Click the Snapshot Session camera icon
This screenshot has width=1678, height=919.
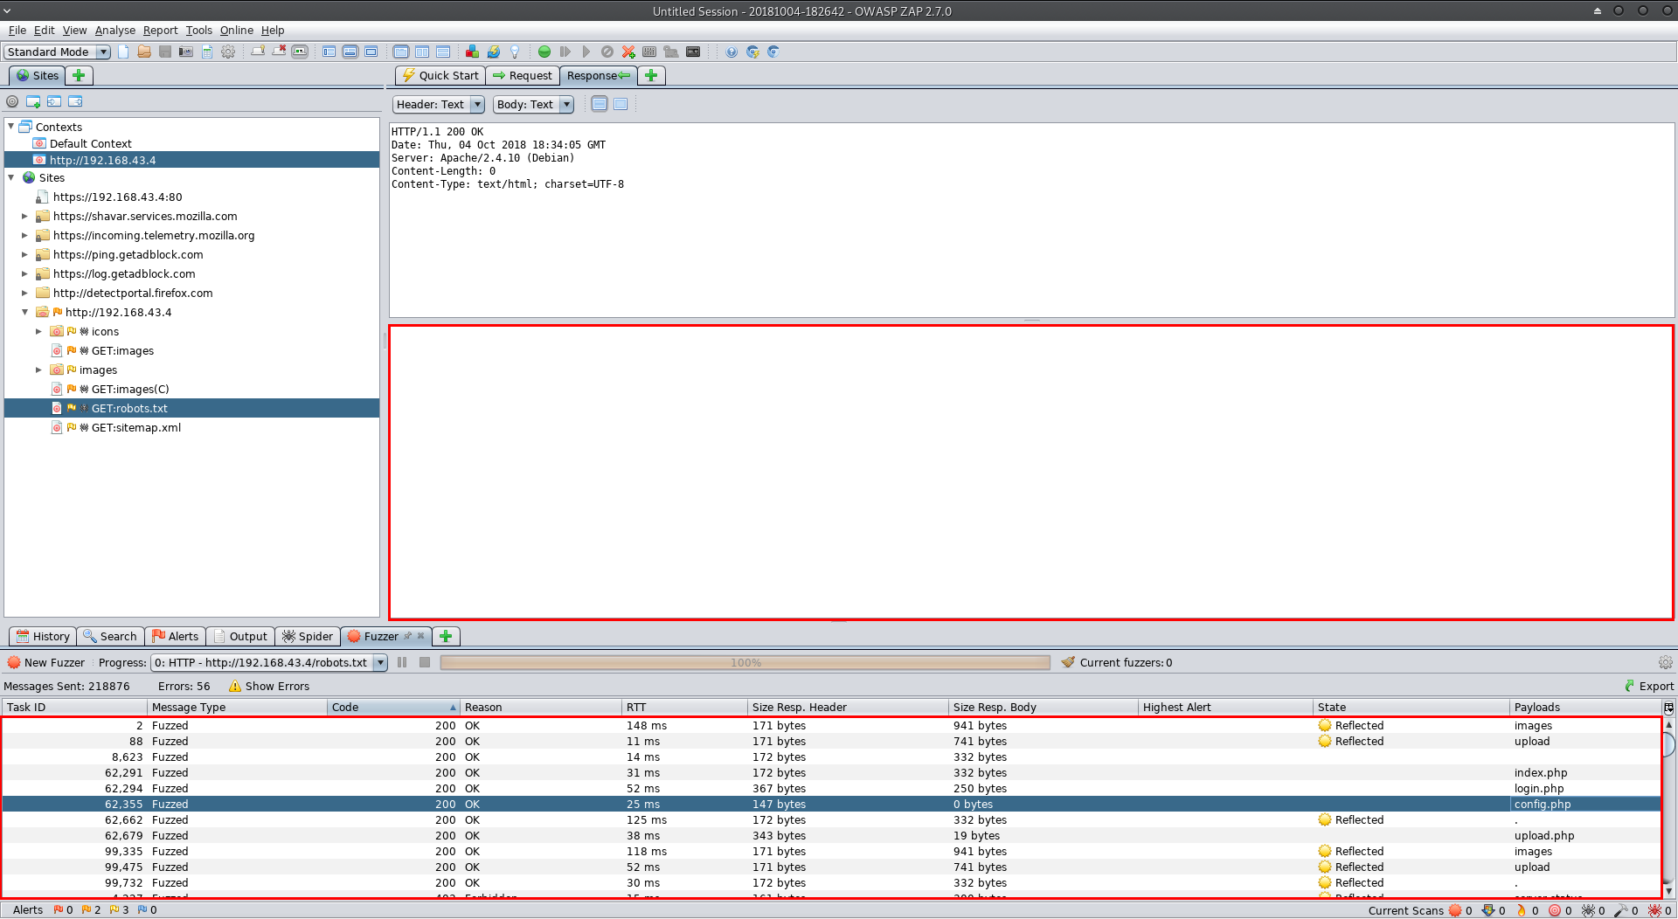click(186, 52)
